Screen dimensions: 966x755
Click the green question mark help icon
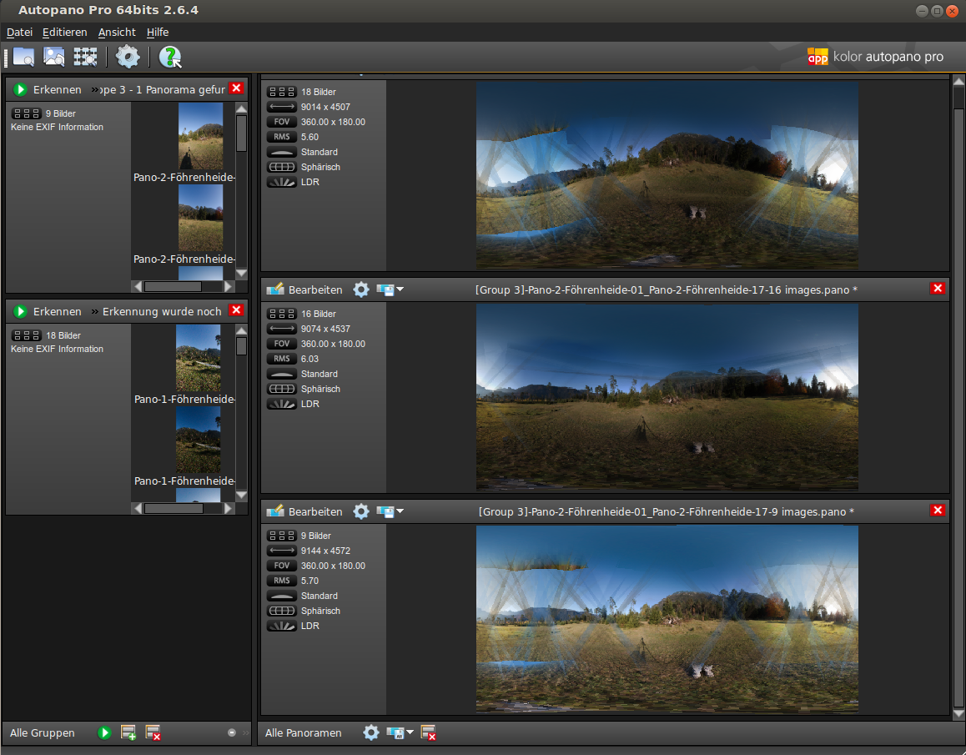[x=170, y=57]
